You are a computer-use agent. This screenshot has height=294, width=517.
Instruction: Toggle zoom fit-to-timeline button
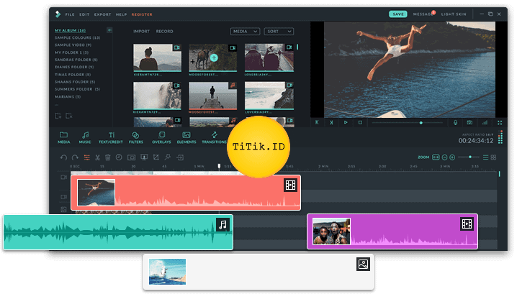[x=436, y=157]
